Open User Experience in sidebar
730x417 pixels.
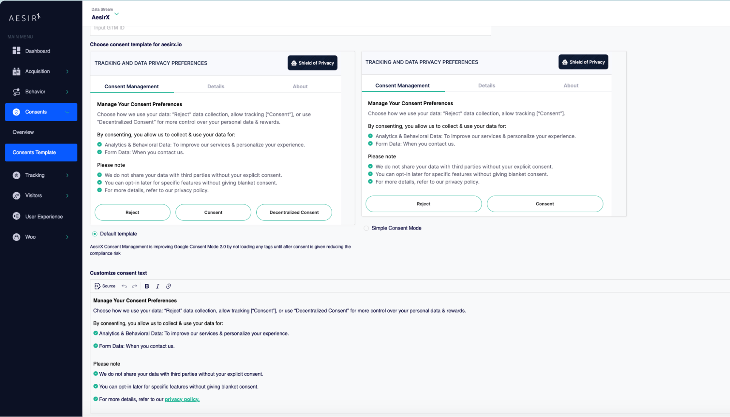(43, 216)
